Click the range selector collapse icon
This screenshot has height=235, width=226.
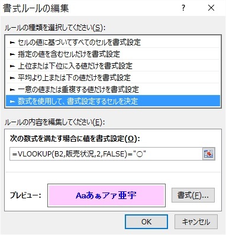point(208,154)
